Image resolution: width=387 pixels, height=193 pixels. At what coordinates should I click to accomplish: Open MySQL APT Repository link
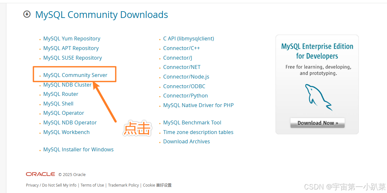[71, 48]
